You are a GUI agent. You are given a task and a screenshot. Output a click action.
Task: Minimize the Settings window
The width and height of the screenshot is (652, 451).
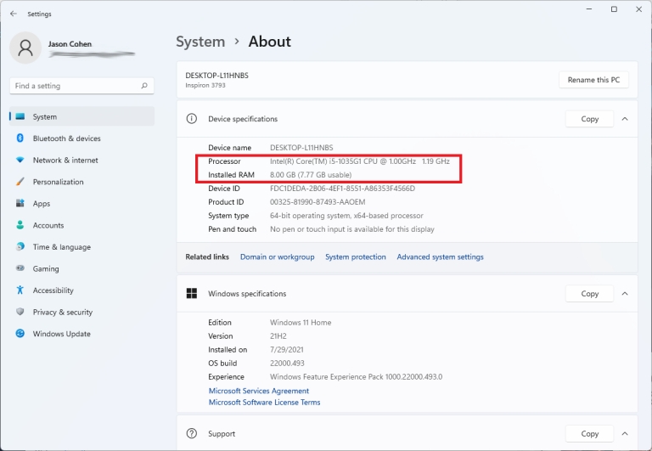(589, 9)
